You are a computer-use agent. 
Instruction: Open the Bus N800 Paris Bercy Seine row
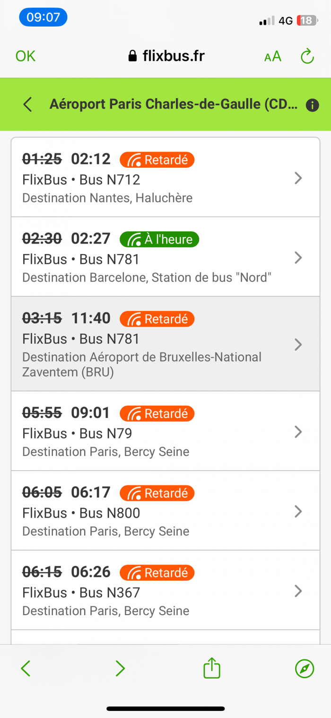165,511
